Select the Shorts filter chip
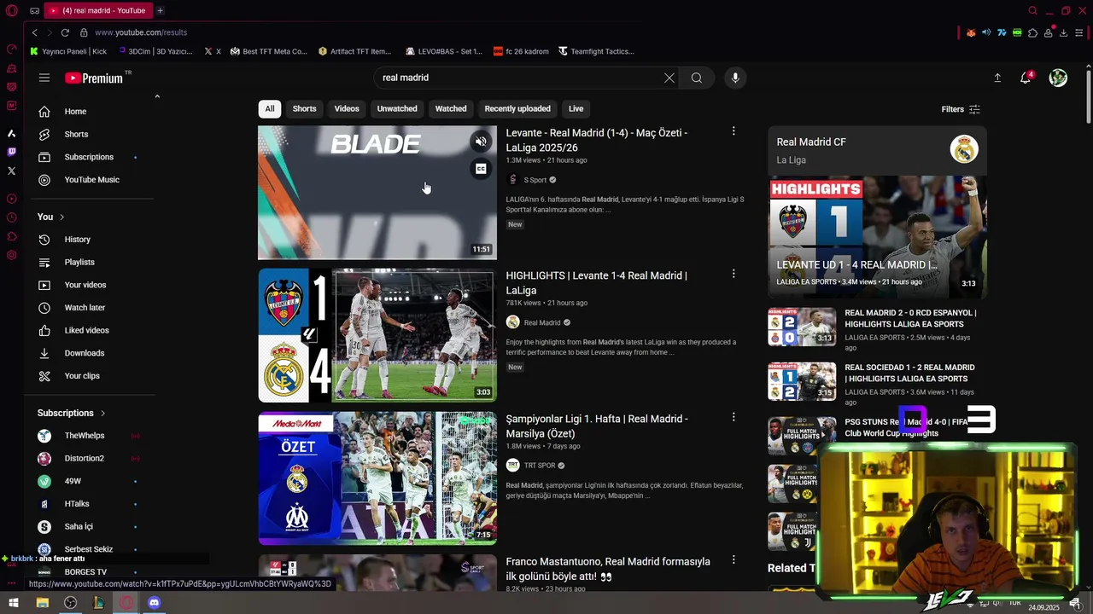Viewport: 1093px width, 614px height. pos(304,108)
